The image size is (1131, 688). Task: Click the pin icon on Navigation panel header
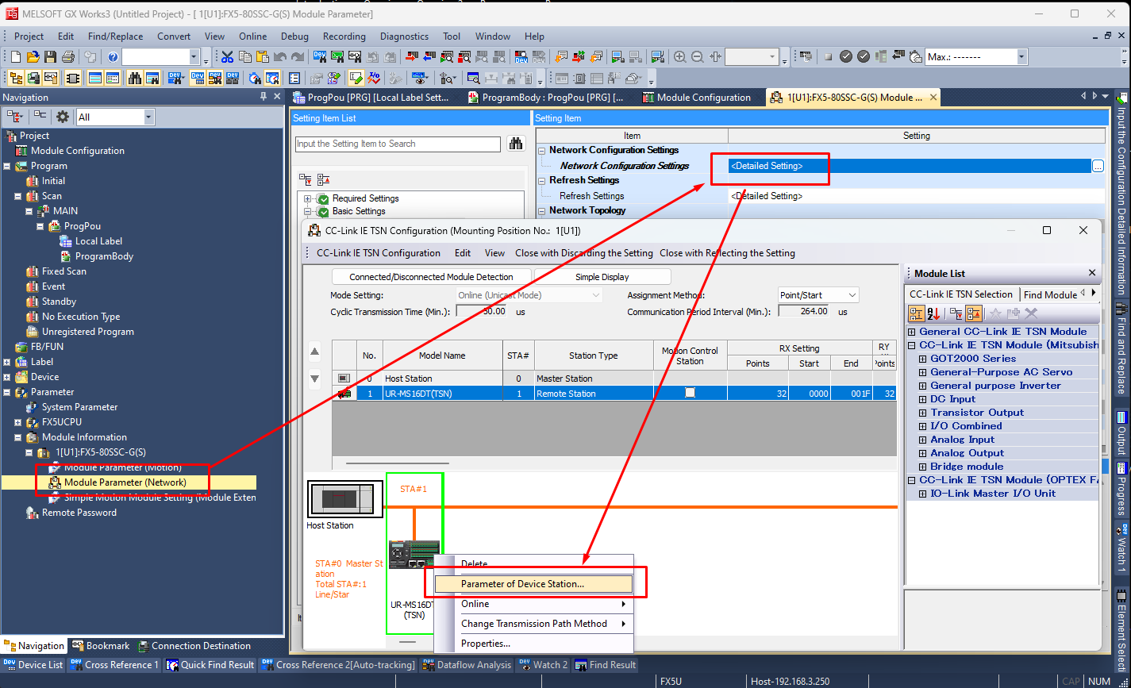click(264, 97)
